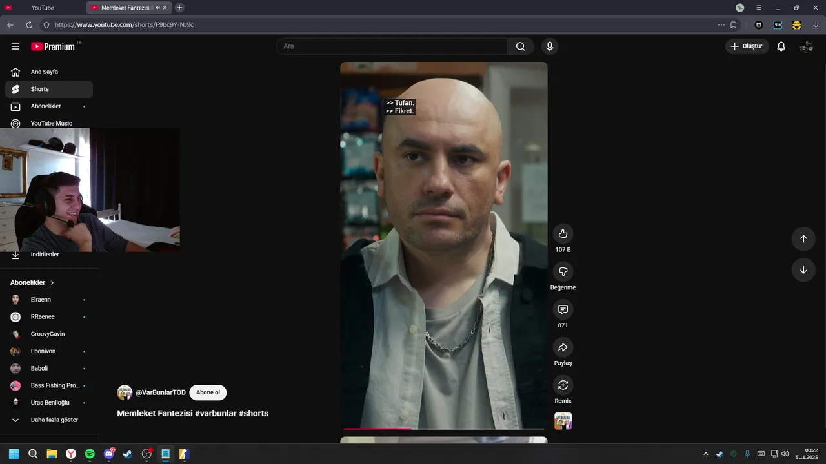Image resolution: width=826 pixels, height=464 pixels.
Task: Reload the page
Action: pos(29,25)
